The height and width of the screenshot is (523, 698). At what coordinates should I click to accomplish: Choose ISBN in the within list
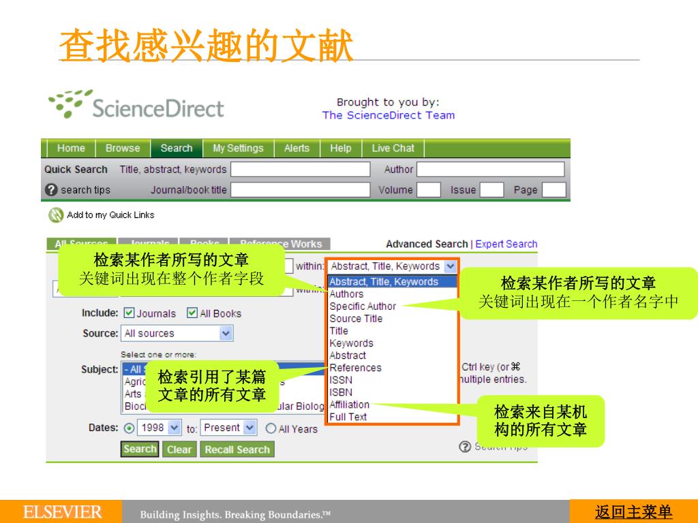coord(341,392)
